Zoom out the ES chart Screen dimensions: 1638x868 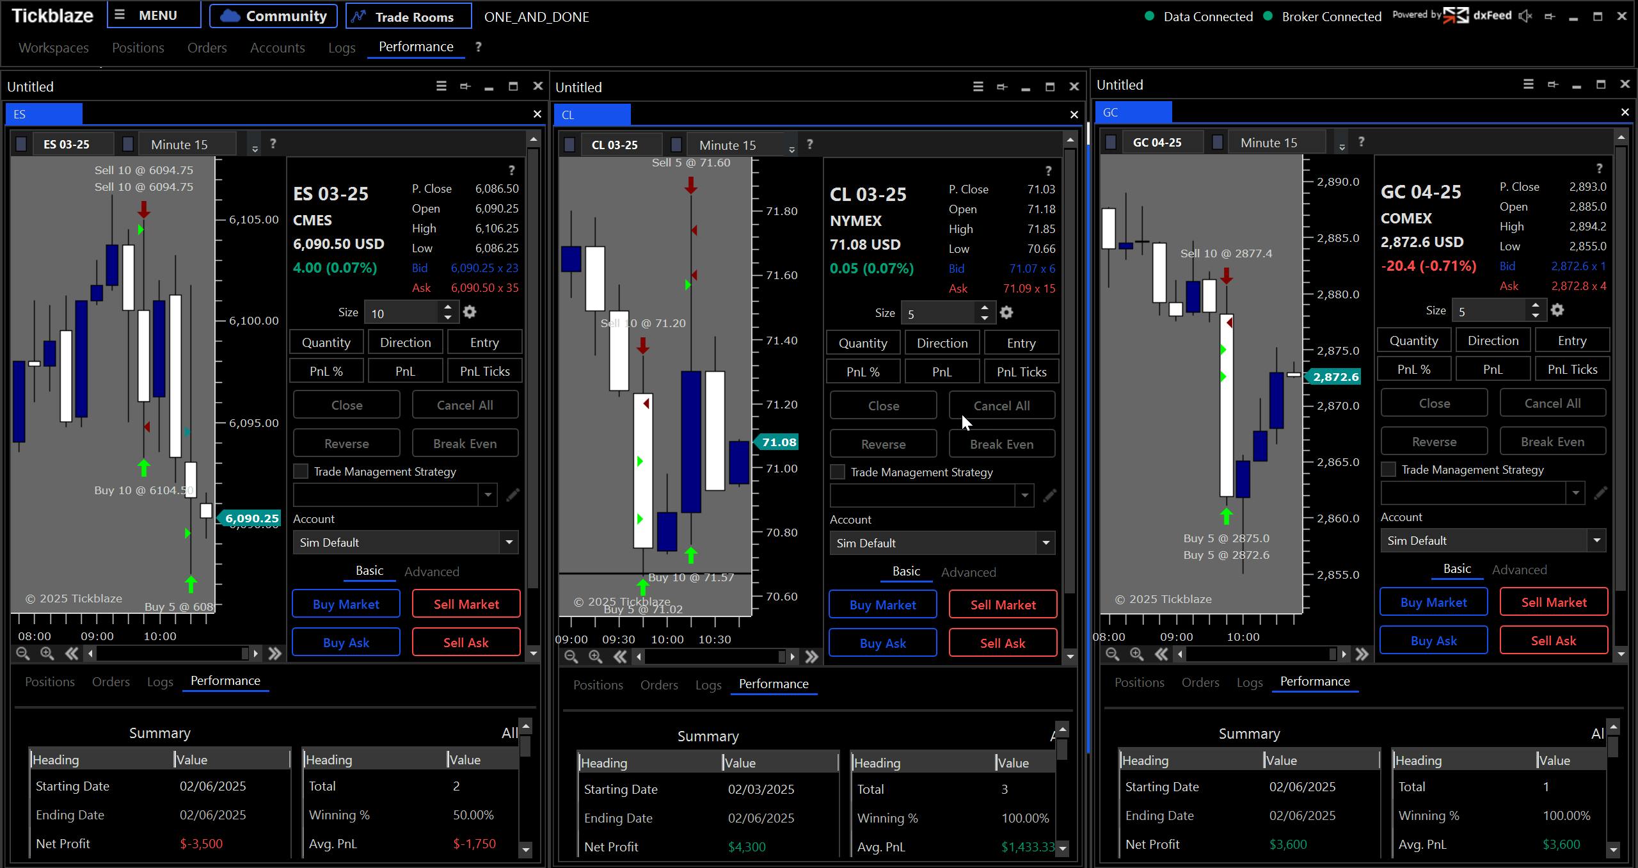pyautogui.click(x=22, y=654)
